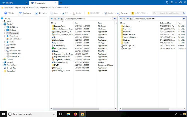Viewport: 187px width, 117px height.
Task: Click the Documents pane go arrow
Action: [x=184, y=19]
